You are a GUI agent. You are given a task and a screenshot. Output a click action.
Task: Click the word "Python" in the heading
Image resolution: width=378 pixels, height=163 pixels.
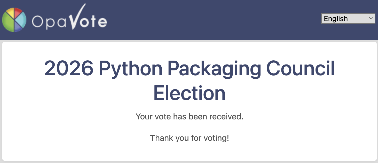130,69
